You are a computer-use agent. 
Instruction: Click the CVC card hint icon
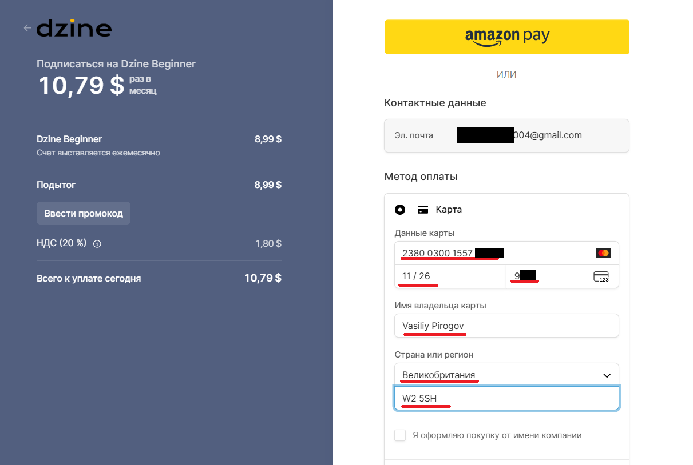click(601, 277)
